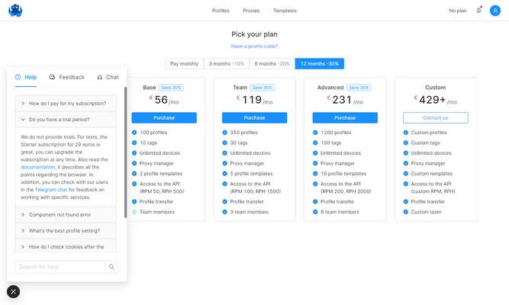Open the documentation link in help answer

(x=38, y=167)
